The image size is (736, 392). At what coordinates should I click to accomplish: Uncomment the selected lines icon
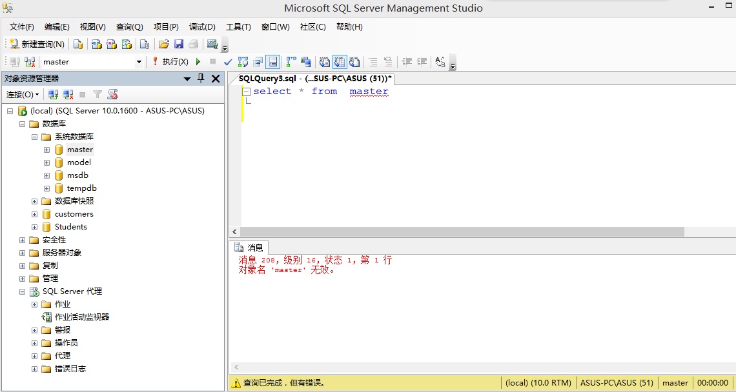388,62
